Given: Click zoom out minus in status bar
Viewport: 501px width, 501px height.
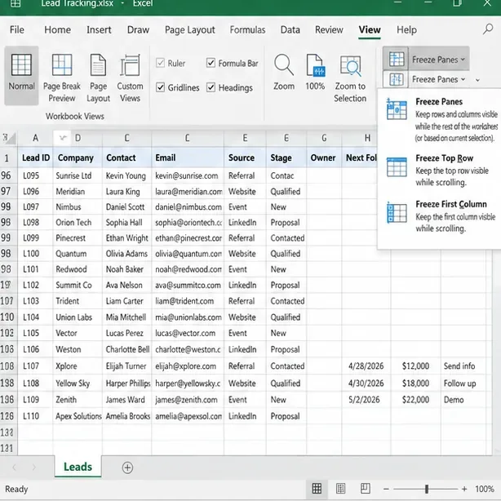Looking at the screenshot, I should [x=386, y=489].
